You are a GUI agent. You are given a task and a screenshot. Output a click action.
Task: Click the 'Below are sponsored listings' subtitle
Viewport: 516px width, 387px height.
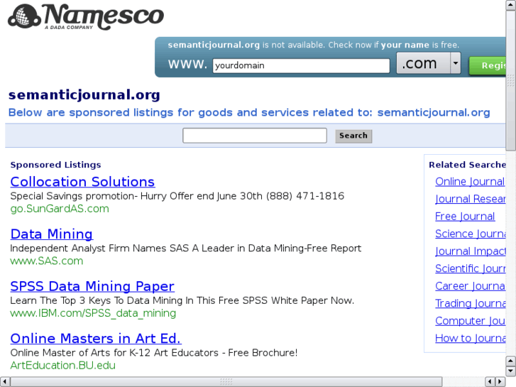pyautogui.click(x=249, y=113)
